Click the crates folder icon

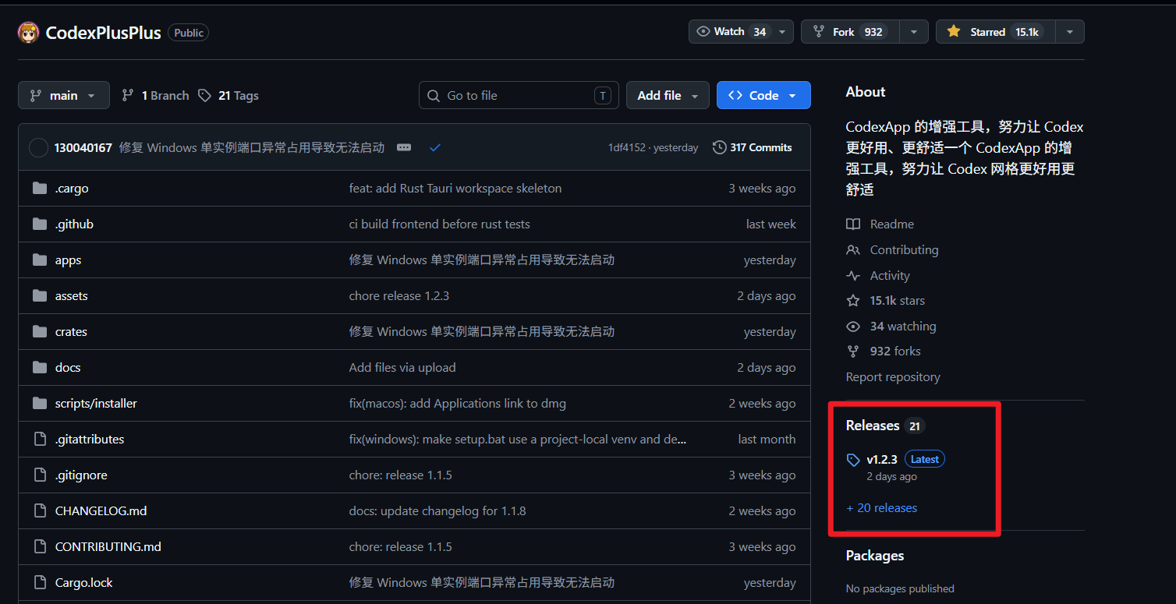tap(40, 332)
